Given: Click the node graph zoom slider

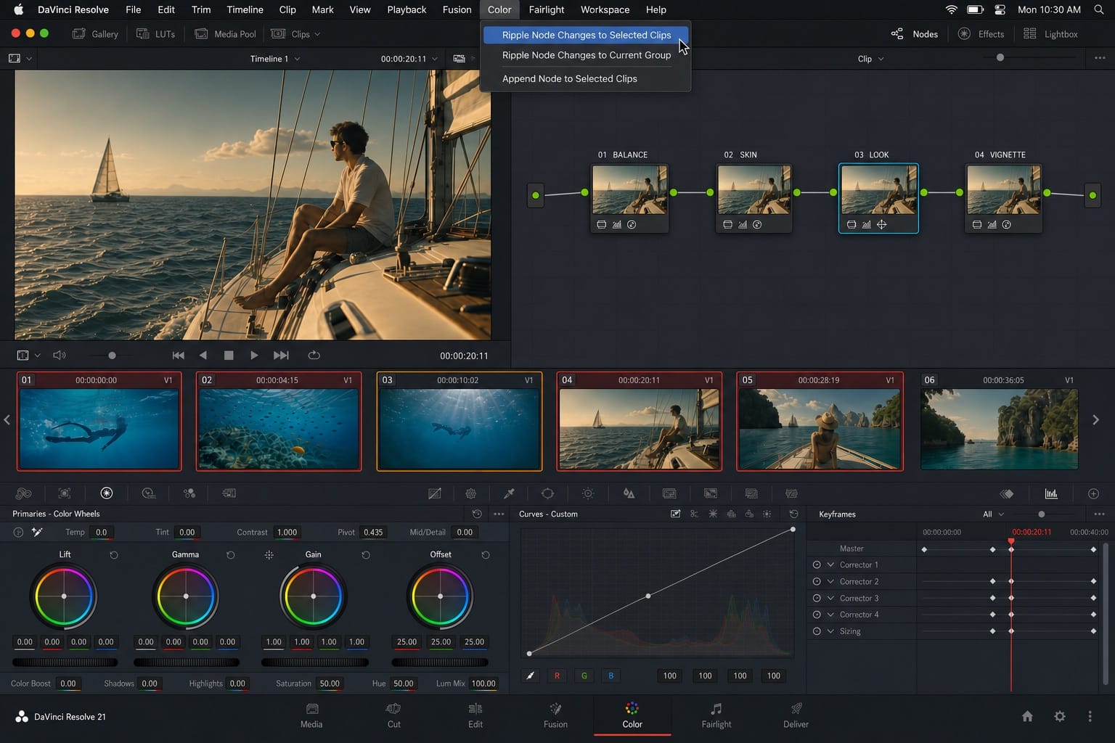Looking at the screenshot, I should 1000,57.
